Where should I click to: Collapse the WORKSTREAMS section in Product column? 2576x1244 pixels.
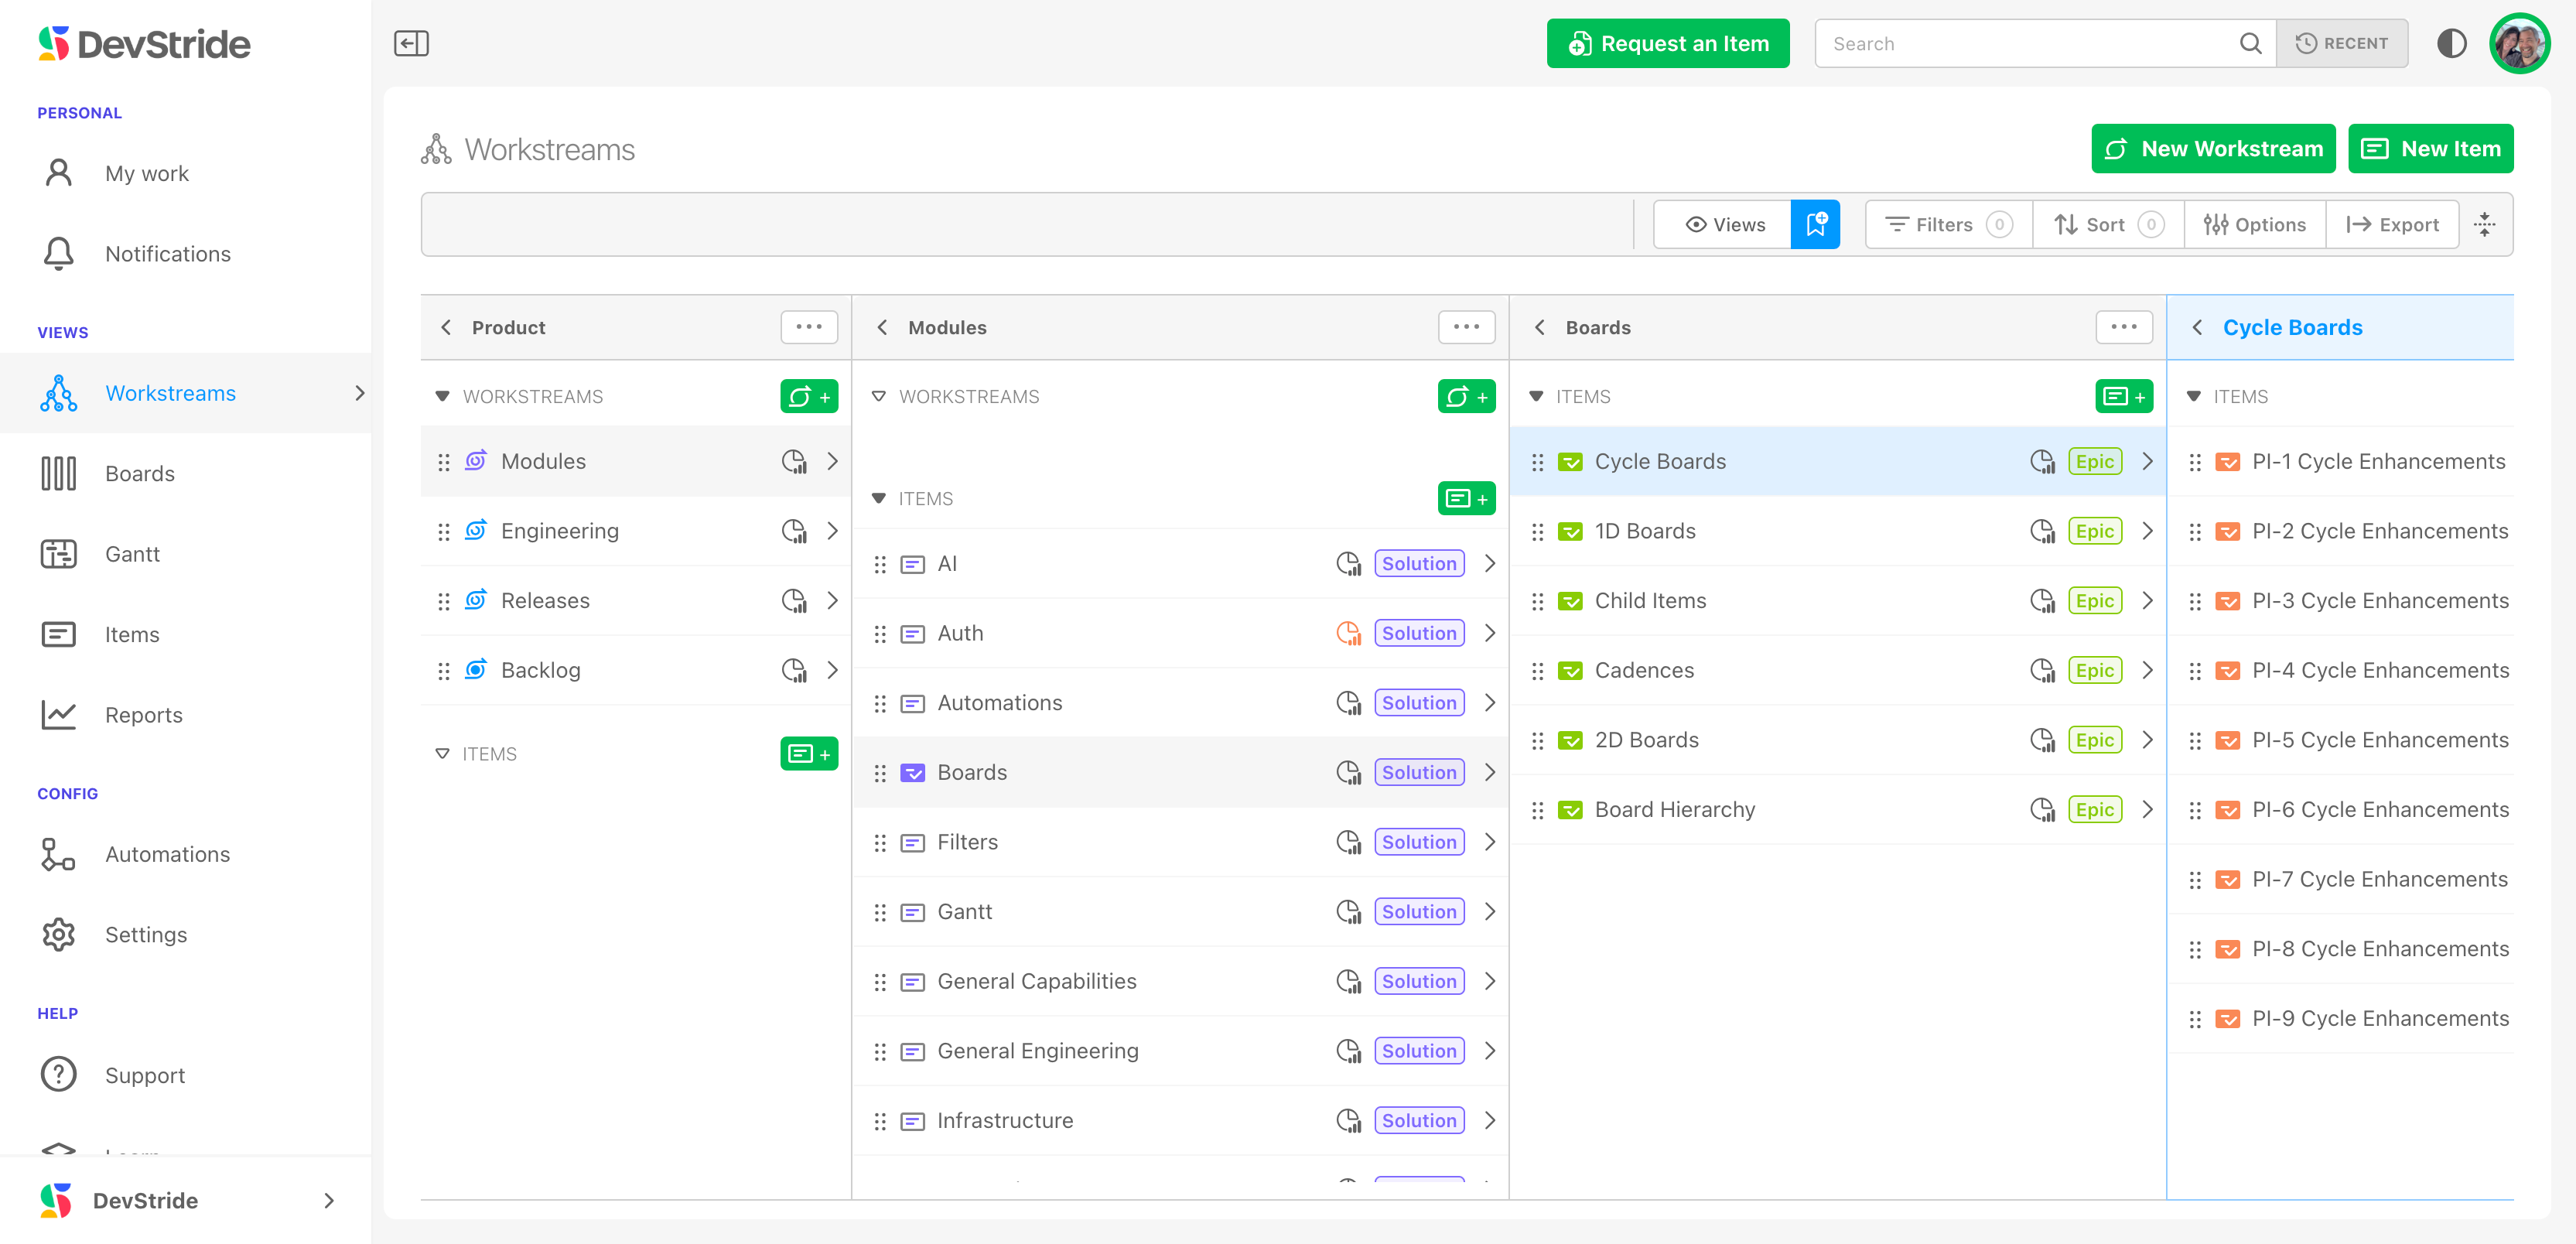442,396
